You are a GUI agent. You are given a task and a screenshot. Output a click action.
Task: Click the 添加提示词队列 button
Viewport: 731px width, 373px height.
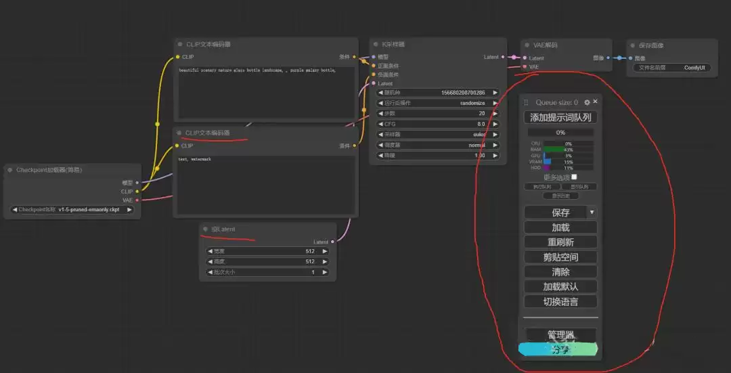tap(560, 118)
